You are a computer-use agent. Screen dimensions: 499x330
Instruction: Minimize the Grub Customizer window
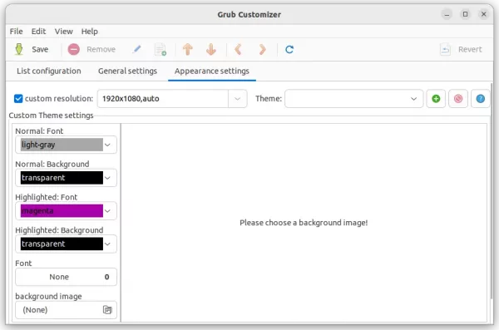pyautogui.click(x=447, y=14)
